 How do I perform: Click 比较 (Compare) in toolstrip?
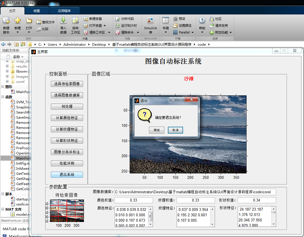coord(43,29)
